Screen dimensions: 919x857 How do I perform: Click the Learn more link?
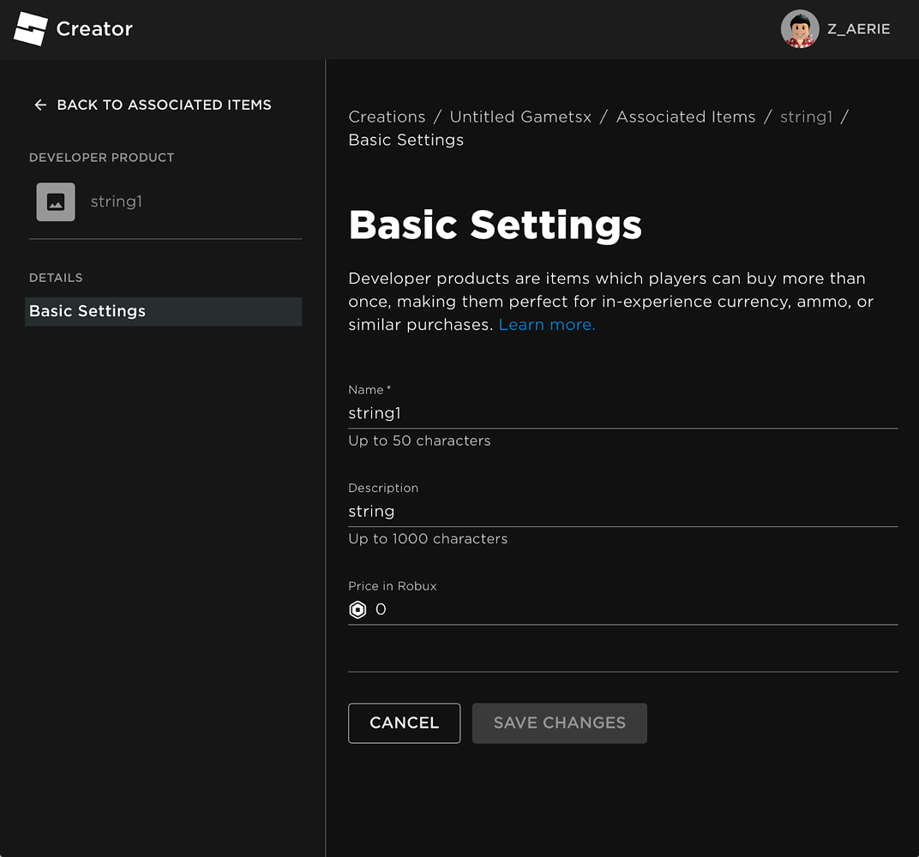coord(546,325)
